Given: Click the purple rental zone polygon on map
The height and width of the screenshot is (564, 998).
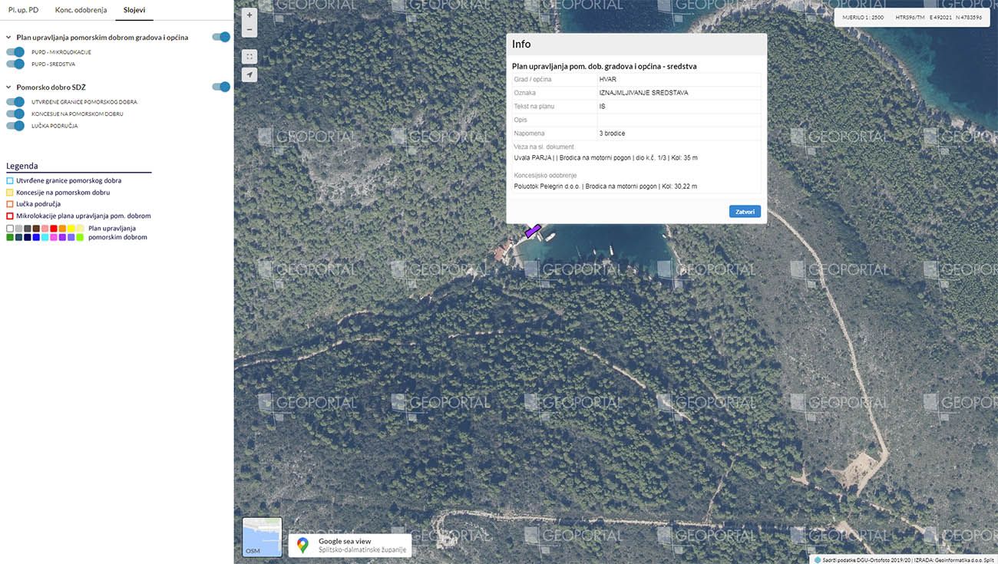Looking at the screenshot, I should (x=533, y=230).
